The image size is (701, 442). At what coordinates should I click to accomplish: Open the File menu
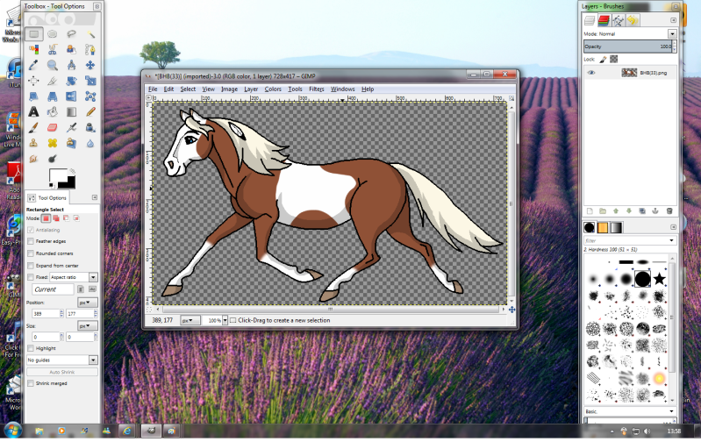pos(153,89)
